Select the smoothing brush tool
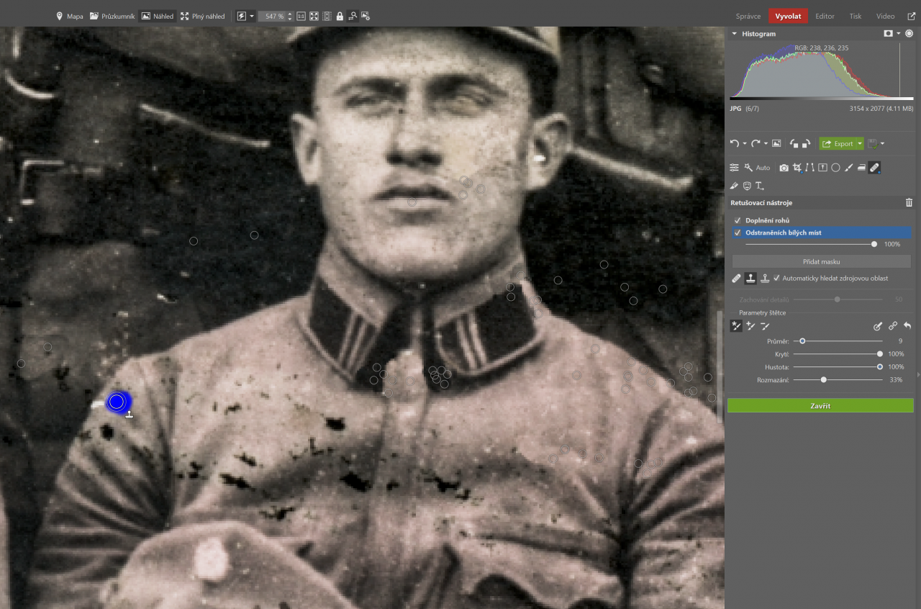This screenshot has height=609, width=921. 734,186
